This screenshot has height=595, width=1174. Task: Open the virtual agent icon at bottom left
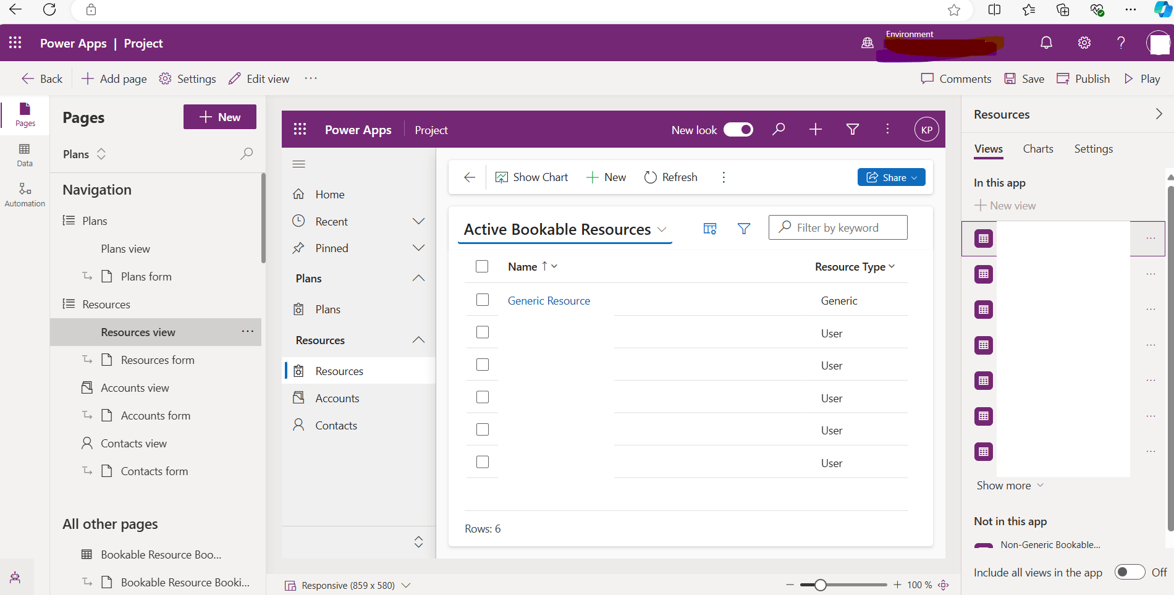[x=15, y=578]
